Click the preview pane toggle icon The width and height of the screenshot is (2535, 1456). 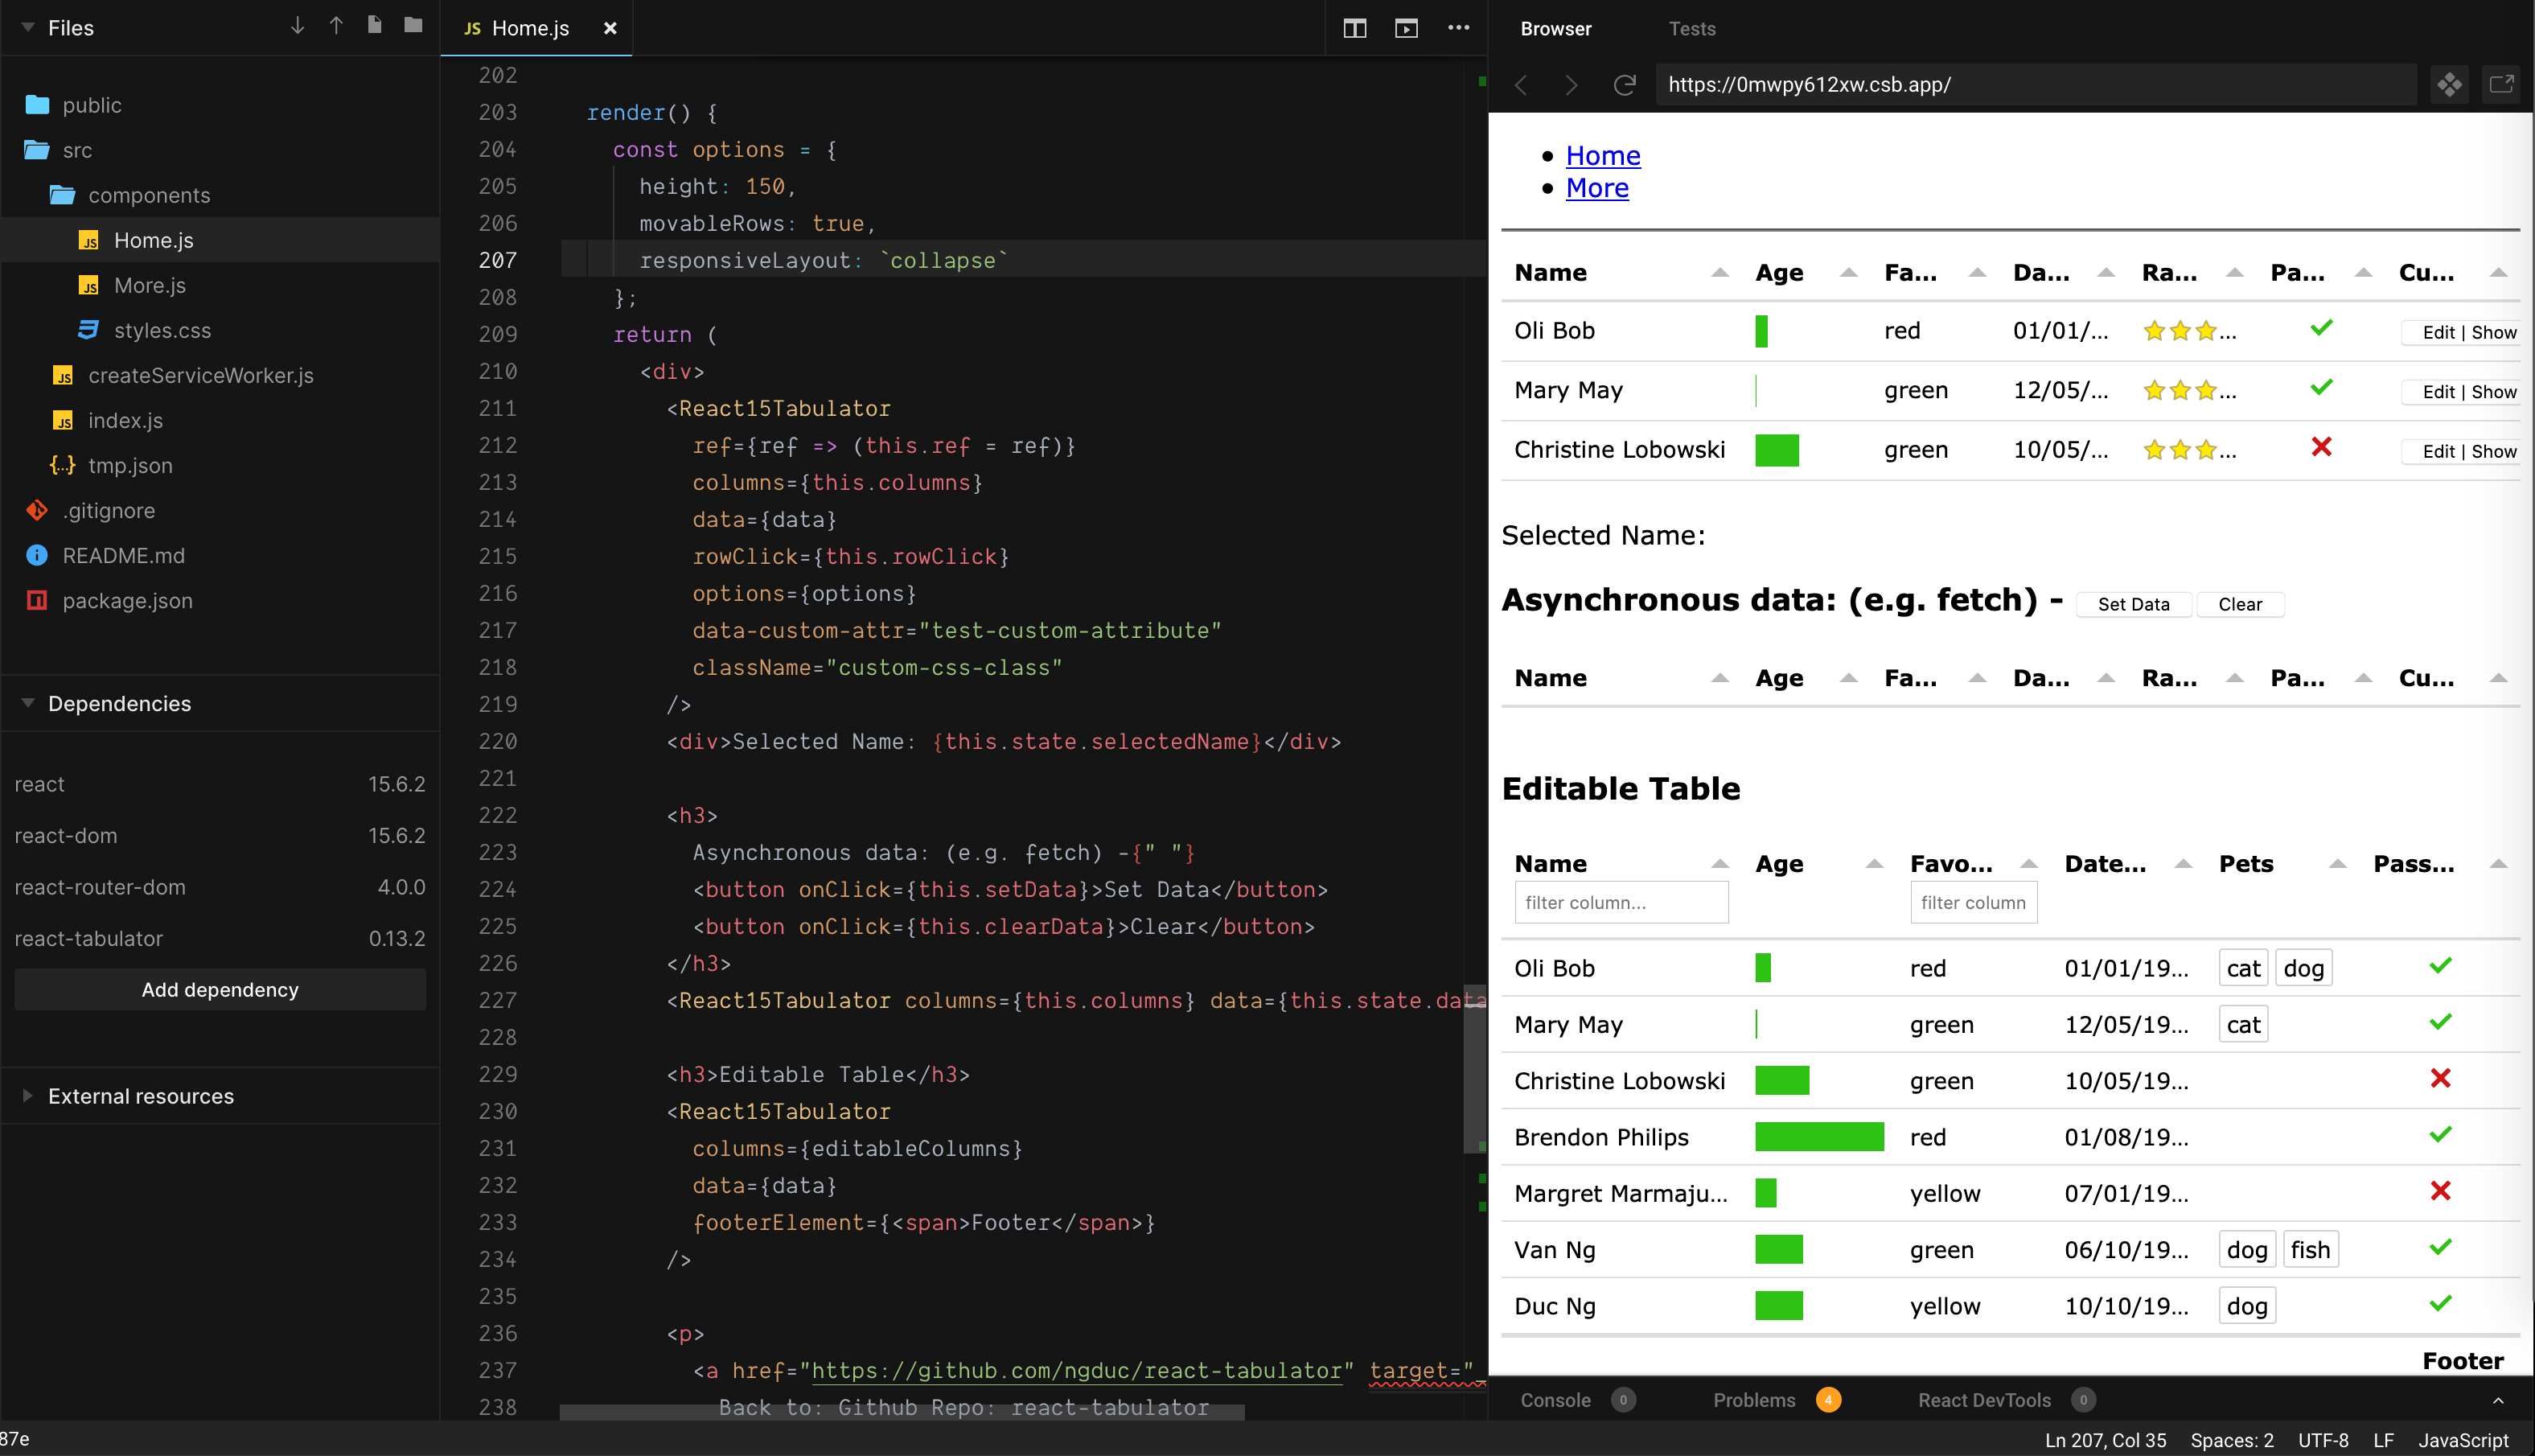click(1407, 28)
